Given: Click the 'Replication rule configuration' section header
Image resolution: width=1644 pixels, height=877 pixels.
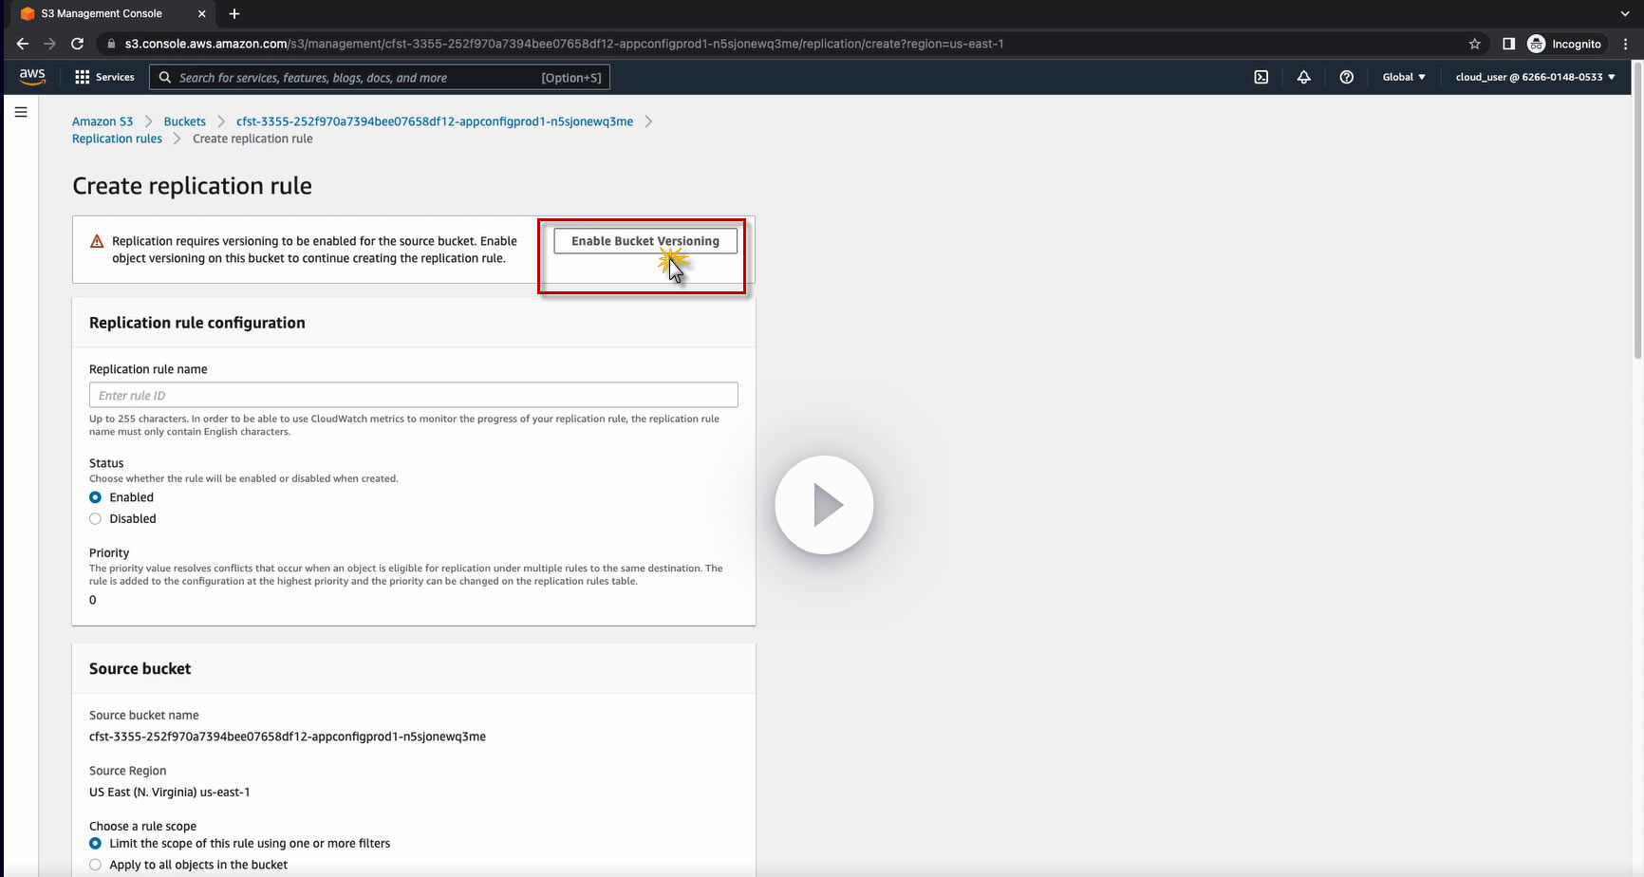Looking at the screenshot, I should point(197,323).
